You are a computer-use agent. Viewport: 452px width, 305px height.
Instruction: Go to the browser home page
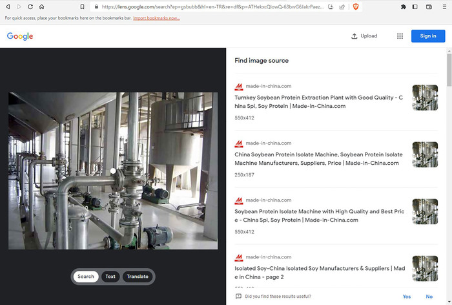(x=41, y=6)
